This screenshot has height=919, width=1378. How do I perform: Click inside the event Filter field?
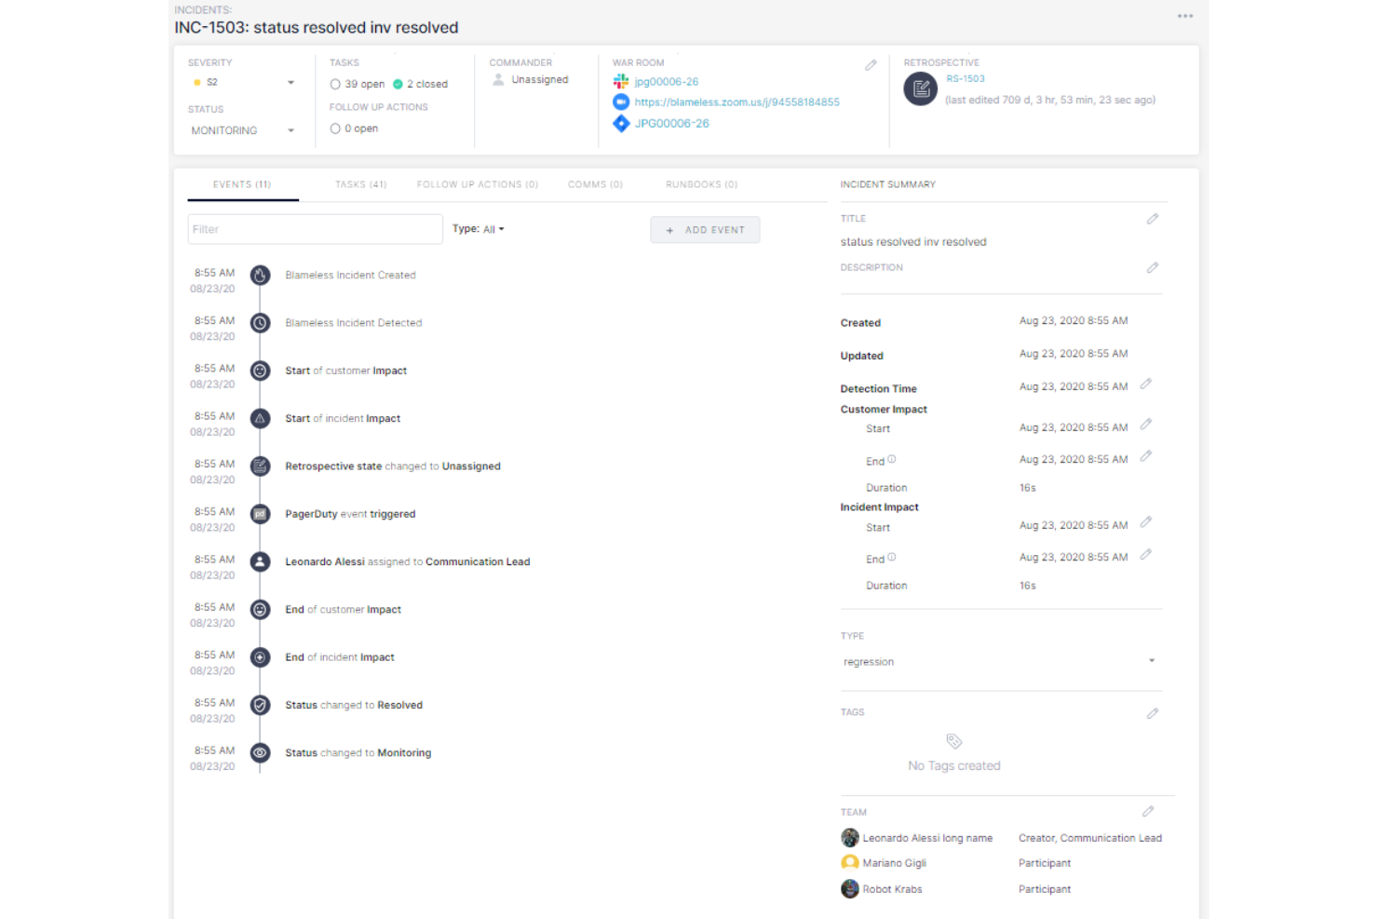pos(315,229)
